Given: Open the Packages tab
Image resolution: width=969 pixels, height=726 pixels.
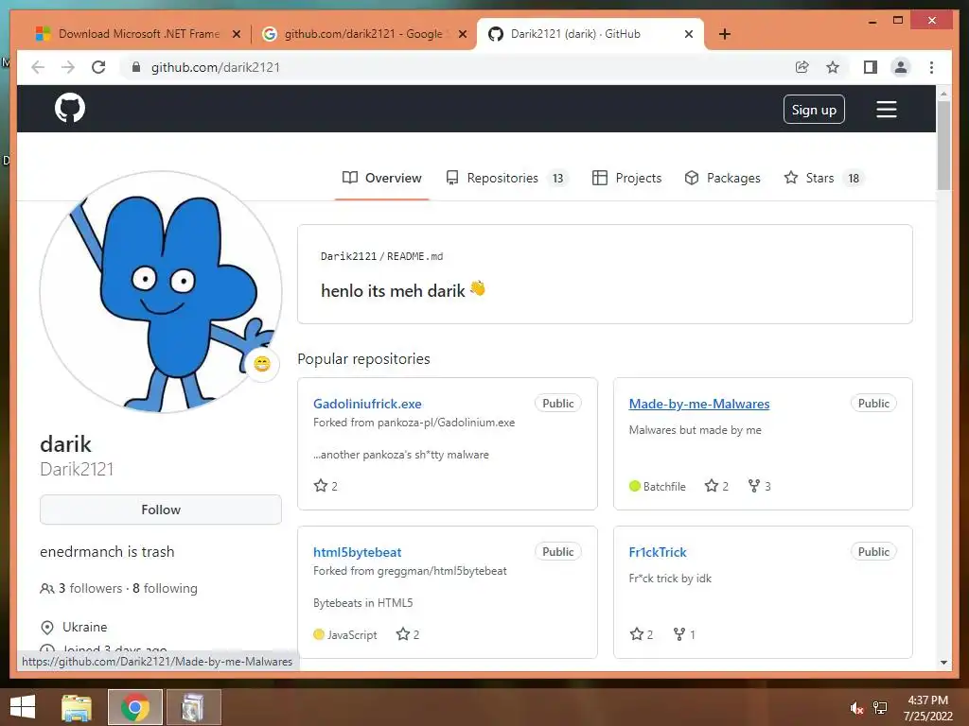Looking at the screenshot, I should (722, 178).
